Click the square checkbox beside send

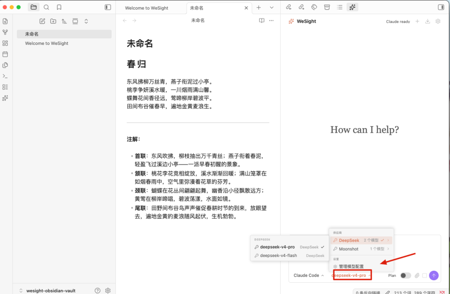coord(425,275)
